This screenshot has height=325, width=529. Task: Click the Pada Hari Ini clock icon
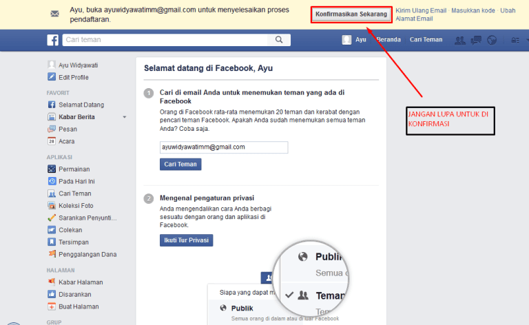[x=51, y=181]
